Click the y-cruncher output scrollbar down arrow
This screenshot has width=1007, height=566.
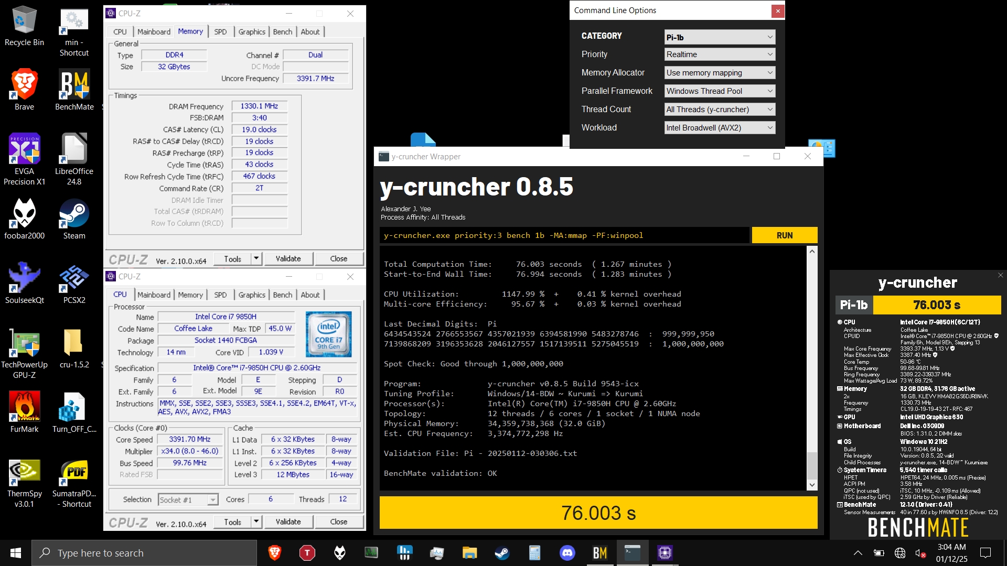click(x=812, y=485)
